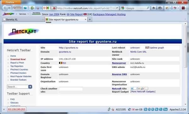Submit sidebar search with arrow button
This screenshot has height=114, width=189.
pos(30,87)
